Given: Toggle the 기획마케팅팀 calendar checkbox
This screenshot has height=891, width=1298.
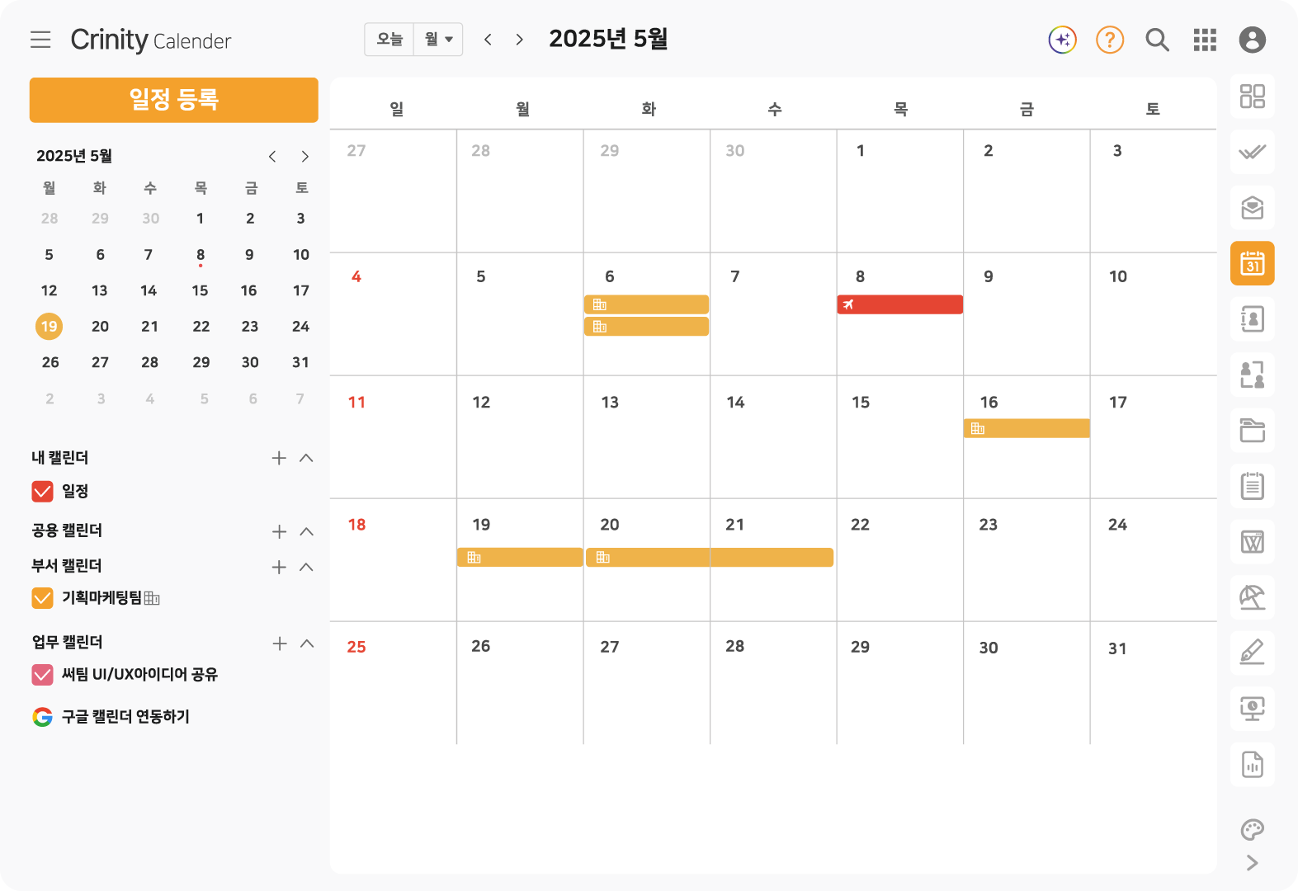Looking at the screenshot, I should click(x=42, y=598).
